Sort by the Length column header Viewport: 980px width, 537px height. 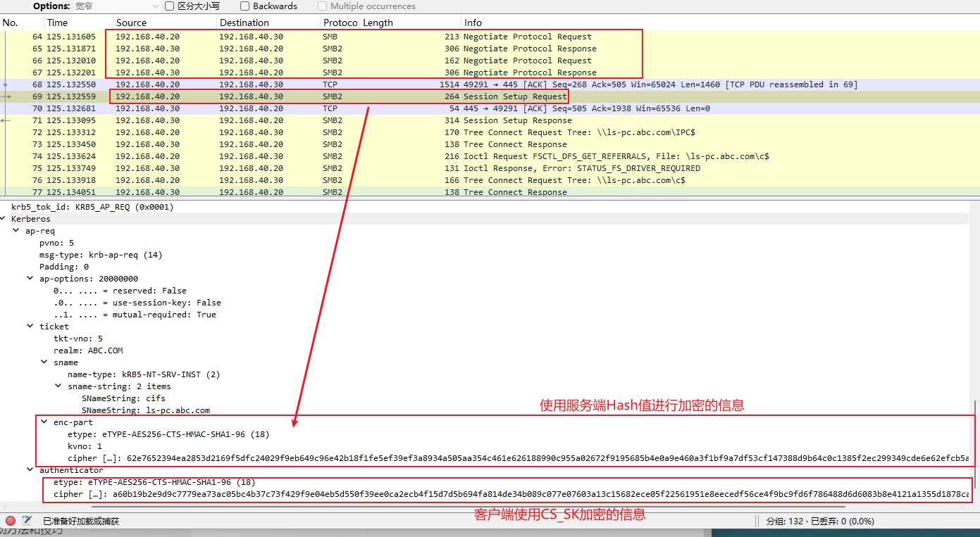click(411, 23)
